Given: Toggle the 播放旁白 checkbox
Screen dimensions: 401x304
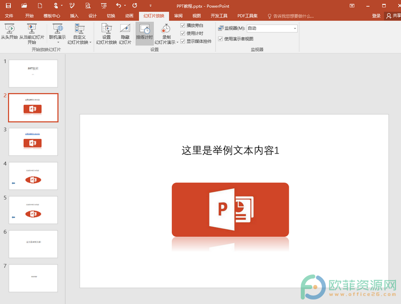Looking at the screenshot, I should tap(182, 25).
